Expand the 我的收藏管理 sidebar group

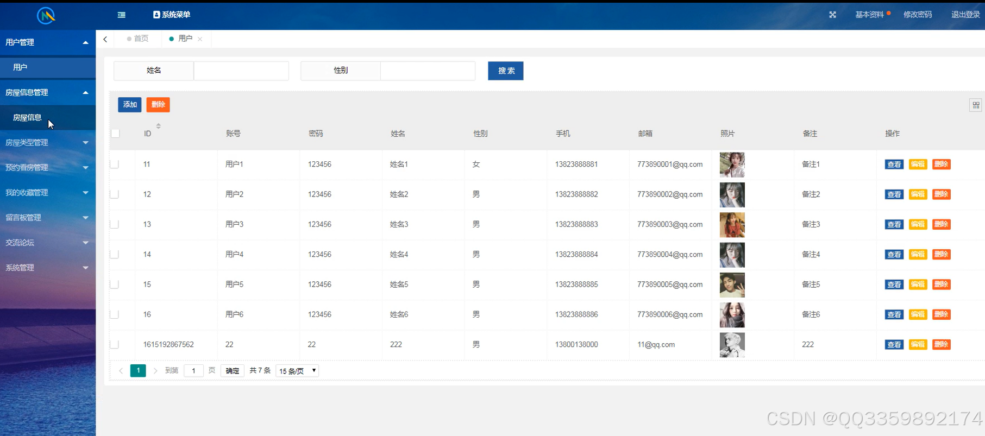tap(48, 192)
